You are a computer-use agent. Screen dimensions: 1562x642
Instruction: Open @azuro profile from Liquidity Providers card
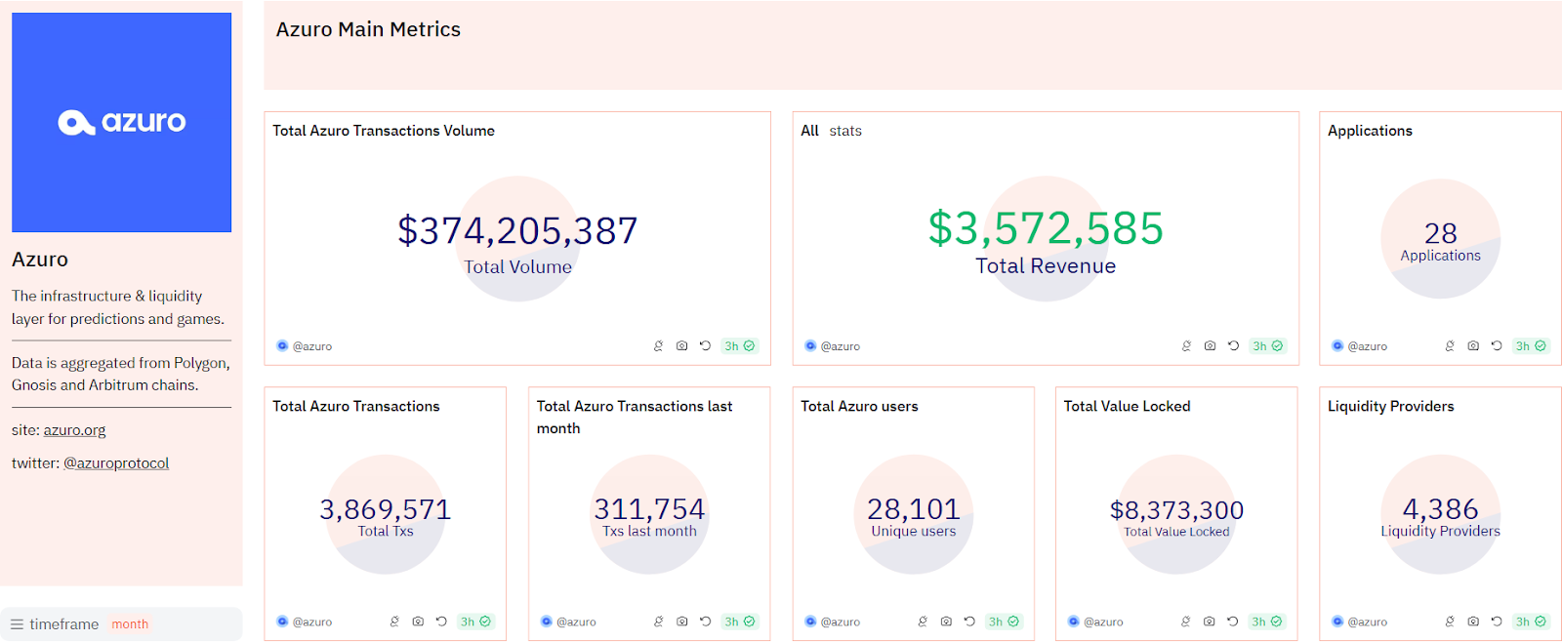[x=1360, y=622]
